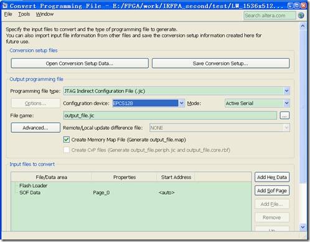The width and height of the screenshot is (310, 242).
Task: Open the Mode dropdown showing Active Serial
Action: click(x=257, y=103)
